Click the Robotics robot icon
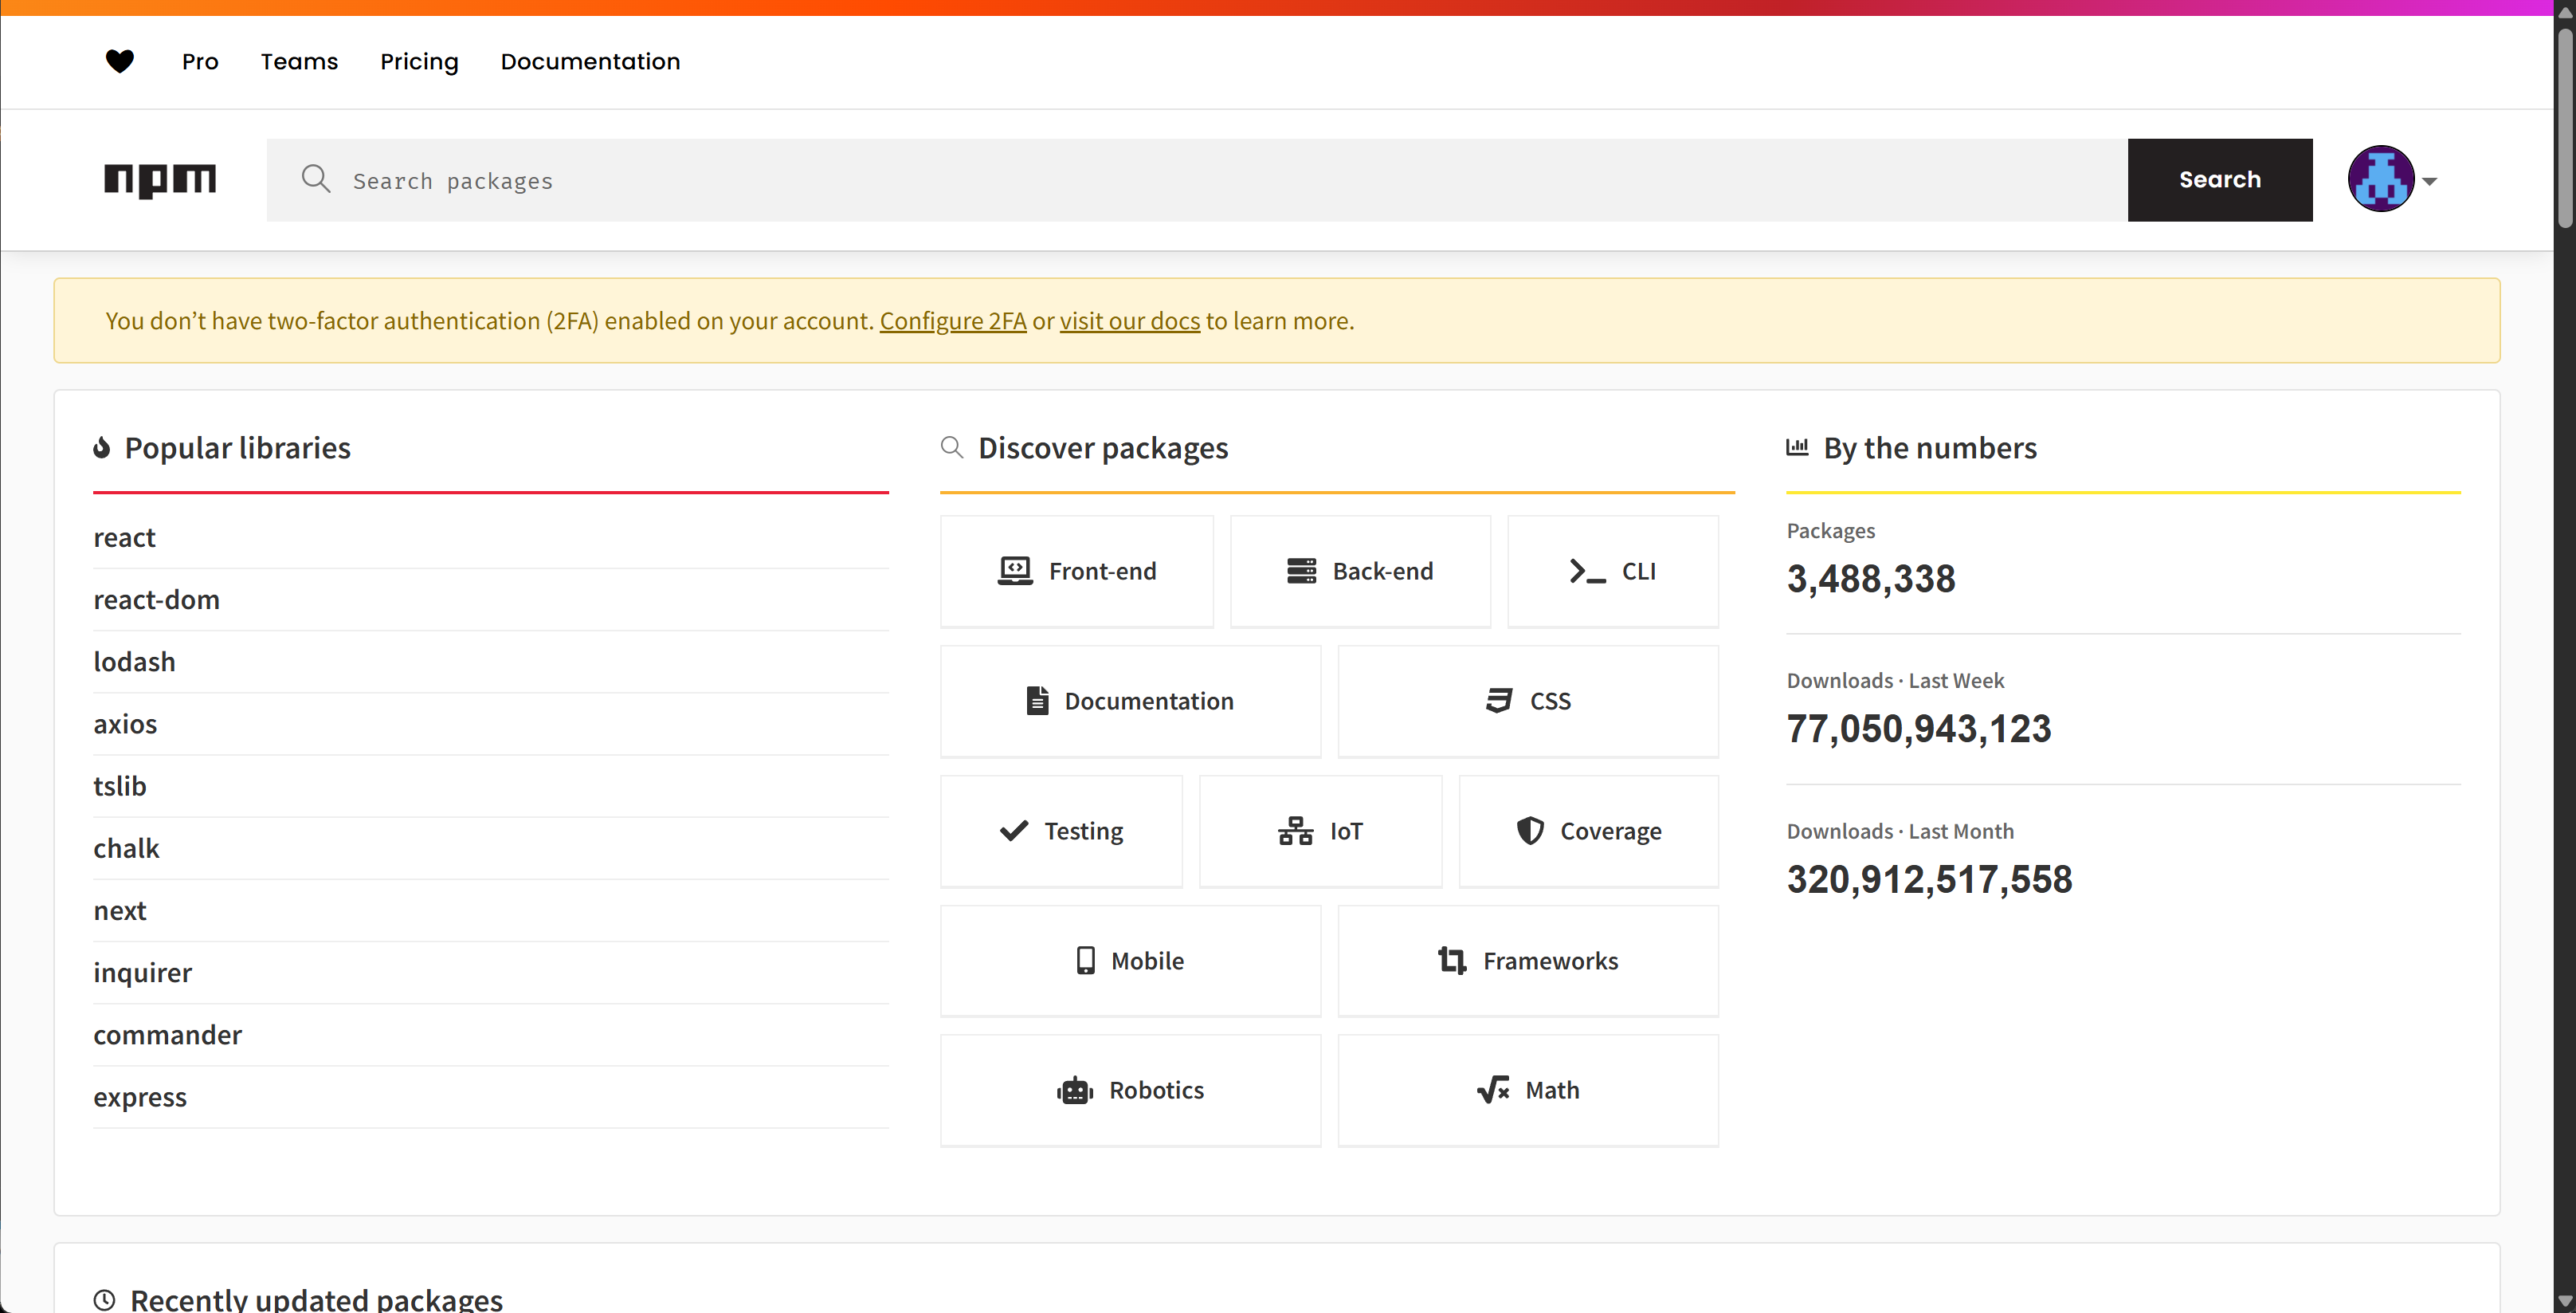Image resolution: width=2576 pixels, height=1313 pixels. (1075, 1091)
